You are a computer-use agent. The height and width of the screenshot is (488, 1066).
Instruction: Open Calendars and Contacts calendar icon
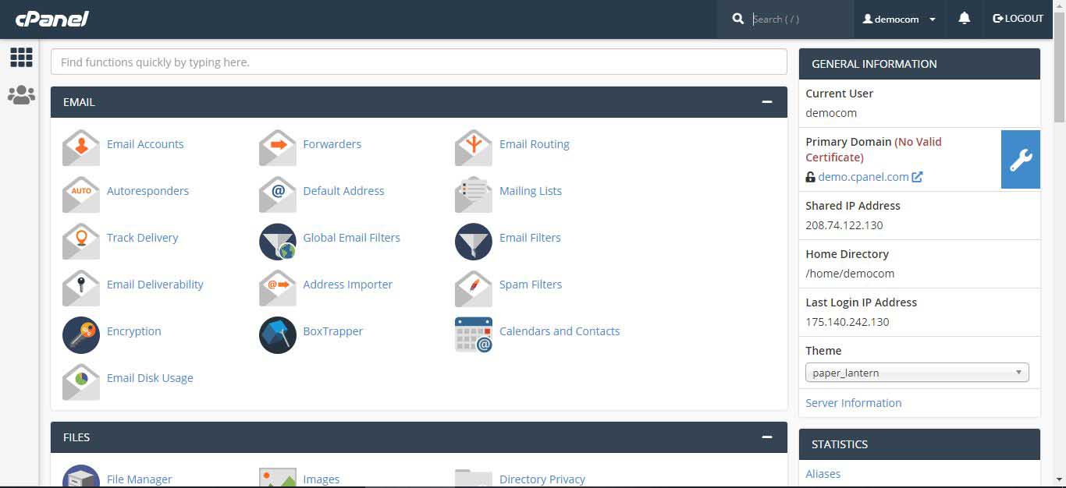click(474, 334)
